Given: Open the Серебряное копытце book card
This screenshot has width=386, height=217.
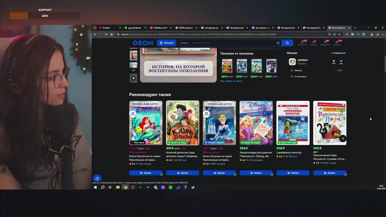Looking at the screenshot, I should coord(293,123).
